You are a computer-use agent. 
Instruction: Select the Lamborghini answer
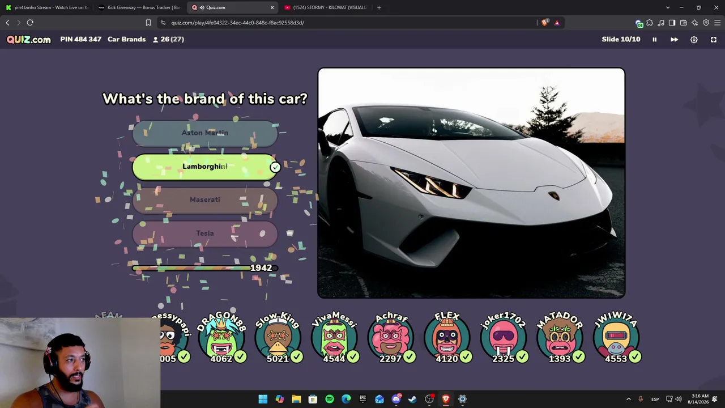(x=205, y=167)
